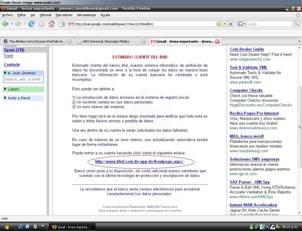
Task: Open the Editar menu
Action: tap(22, 15)
